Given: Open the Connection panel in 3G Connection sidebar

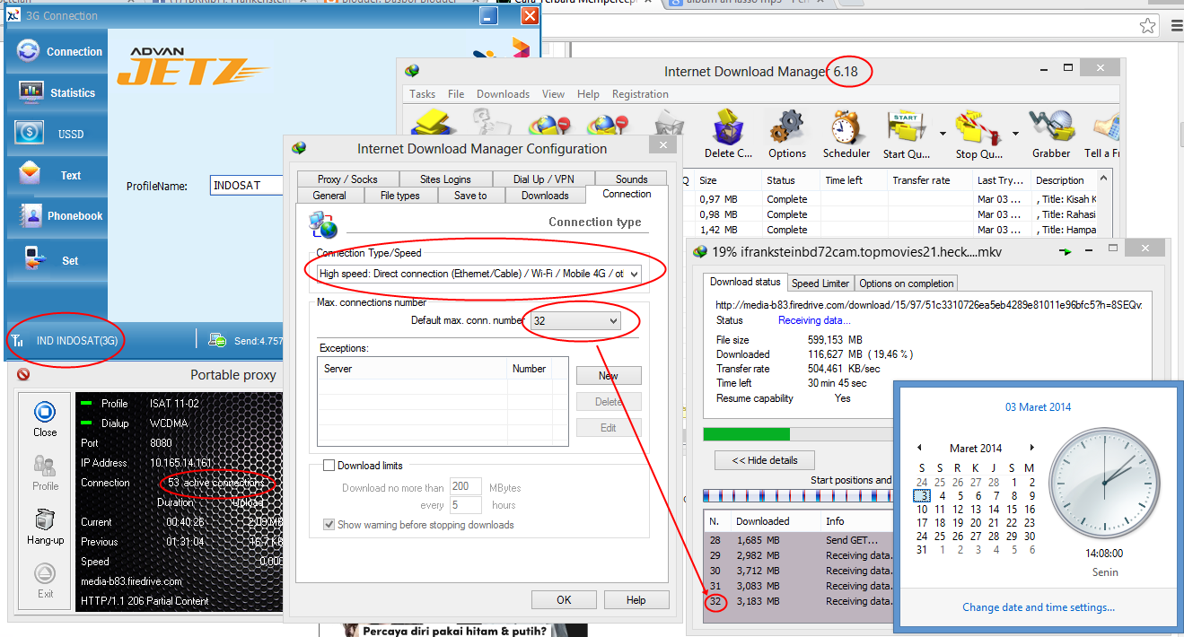Looking at the screenshot, I should 57,51.
